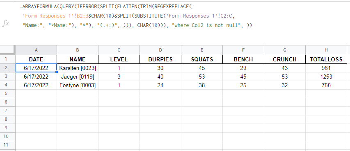Click the LEVEL header cell
Screen dimensions: 350x151
[119, 59]
